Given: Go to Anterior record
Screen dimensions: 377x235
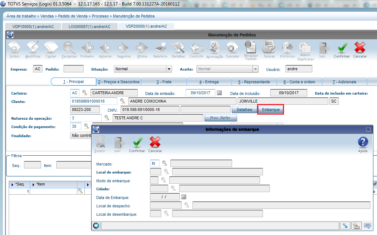Looking at the screenshot, I should [x=105, y=49].
